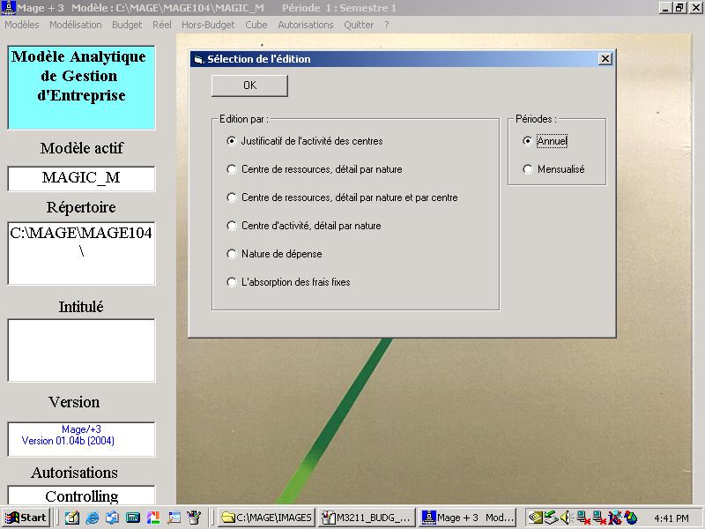The width and height of the screenshot is (705, 529).
Task: Open the volume speaker tray icon
Action: (566, 518)
